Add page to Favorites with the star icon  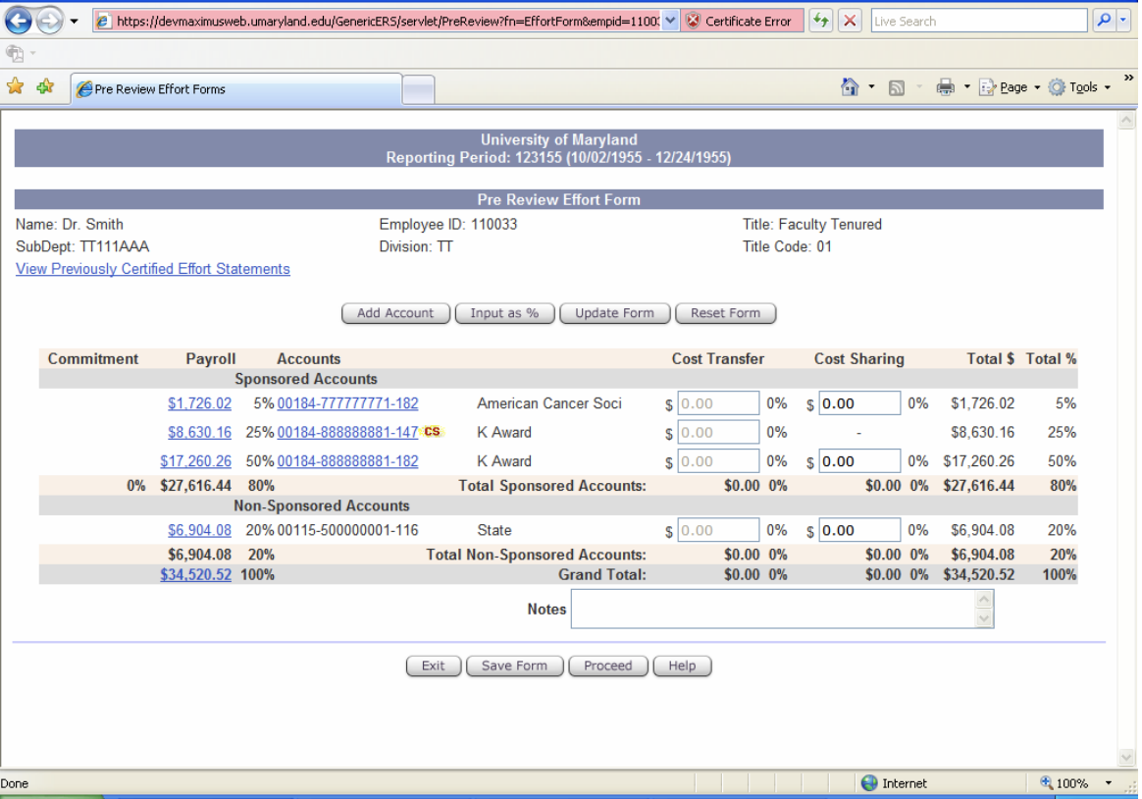(x=42, y=86)
